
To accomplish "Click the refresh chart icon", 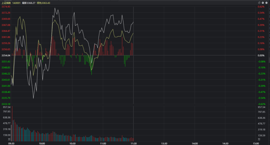I will pos(259,3).
